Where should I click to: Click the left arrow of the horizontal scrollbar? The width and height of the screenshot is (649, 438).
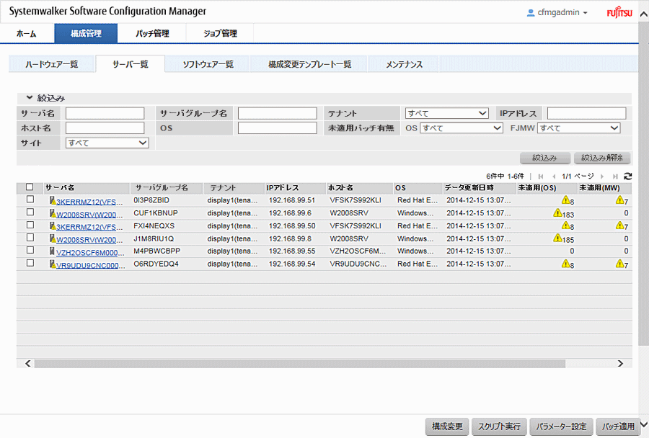coord(27,364)
